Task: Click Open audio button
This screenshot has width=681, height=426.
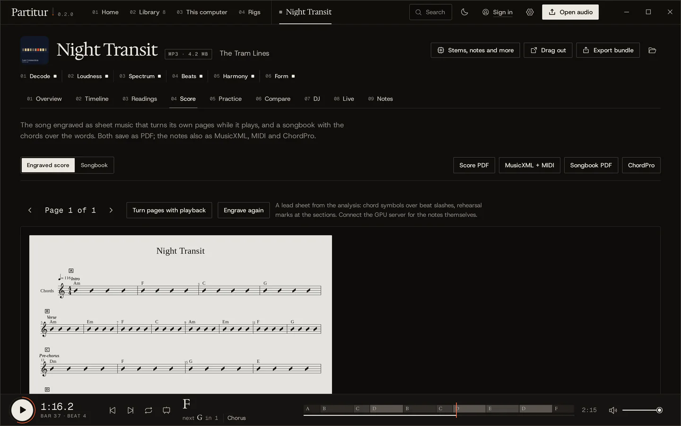Action: pyautogui.click(x=570, y=12)
